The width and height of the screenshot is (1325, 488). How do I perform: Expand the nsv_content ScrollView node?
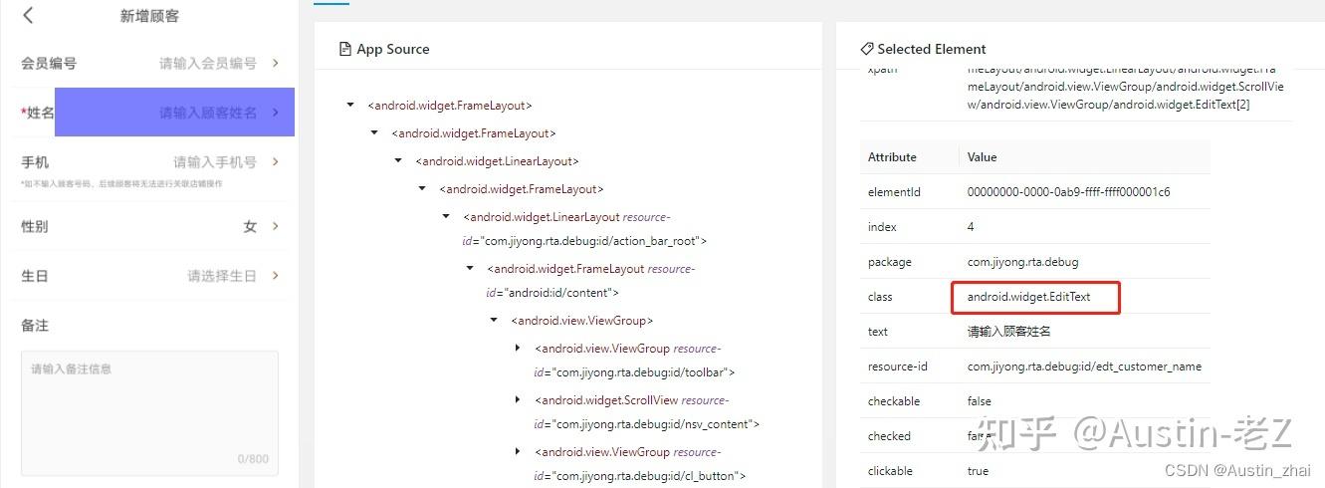coord(518,399)
